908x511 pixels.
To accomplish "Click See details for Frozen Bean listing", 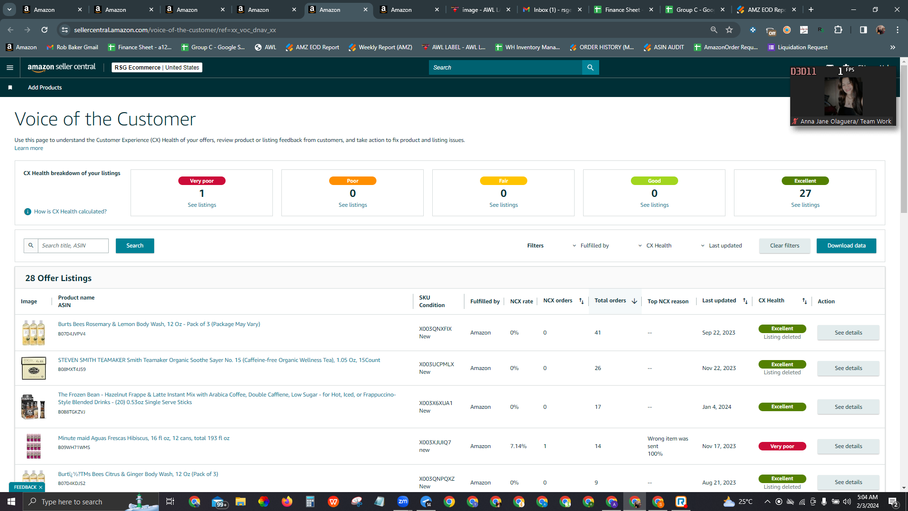I will click(848, 407).
